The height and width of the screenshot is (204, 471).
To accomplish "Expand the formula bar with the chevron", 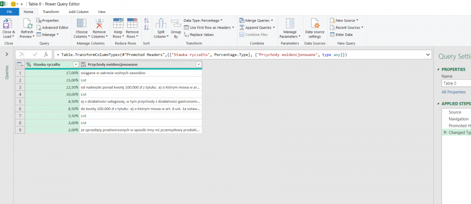I will click(x=428, y=54).
